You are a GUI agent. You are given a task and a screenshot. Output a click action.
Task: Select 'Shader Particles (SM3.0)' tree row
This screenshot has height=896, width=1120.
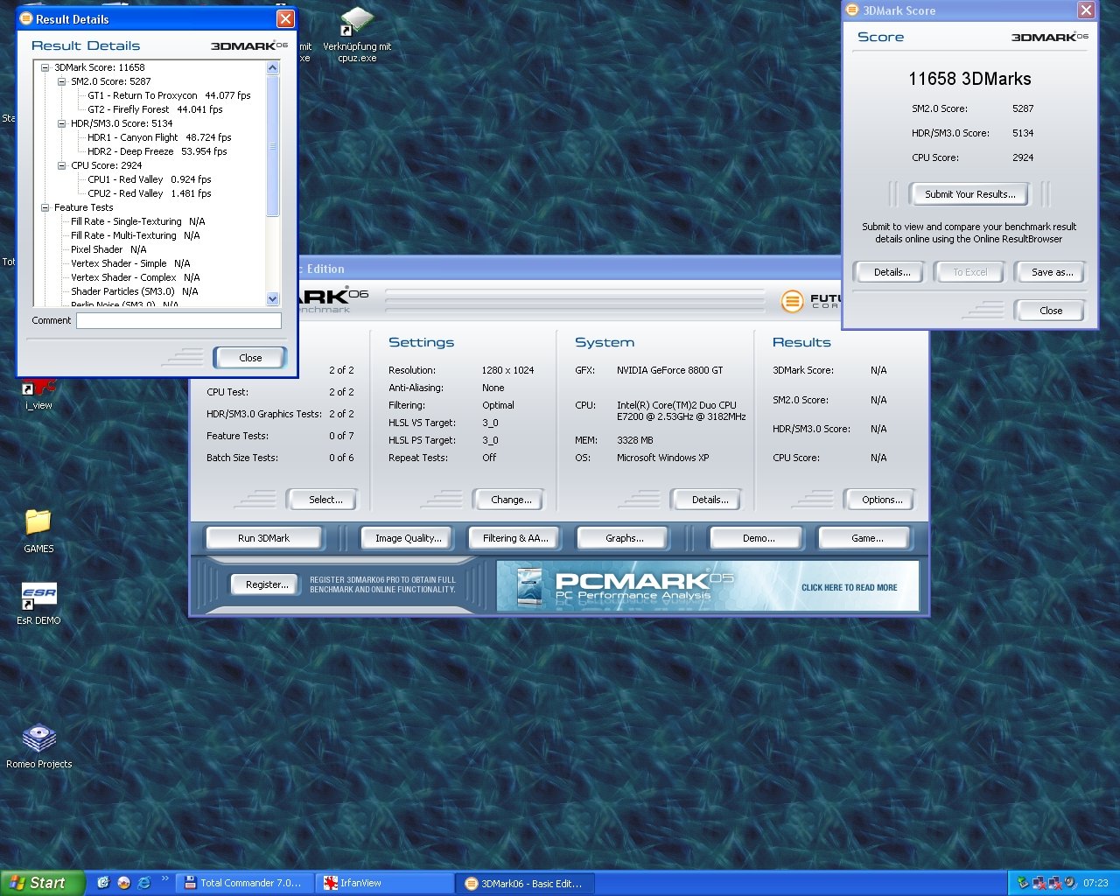click(x=134, y=291)
